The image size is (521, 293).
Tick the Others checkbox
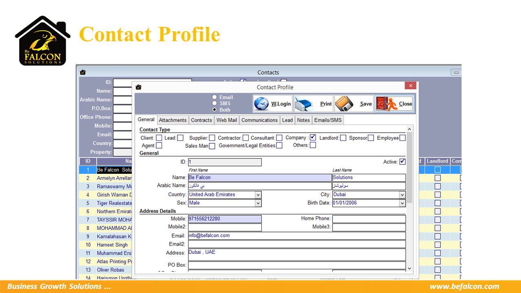coord(313,145)
